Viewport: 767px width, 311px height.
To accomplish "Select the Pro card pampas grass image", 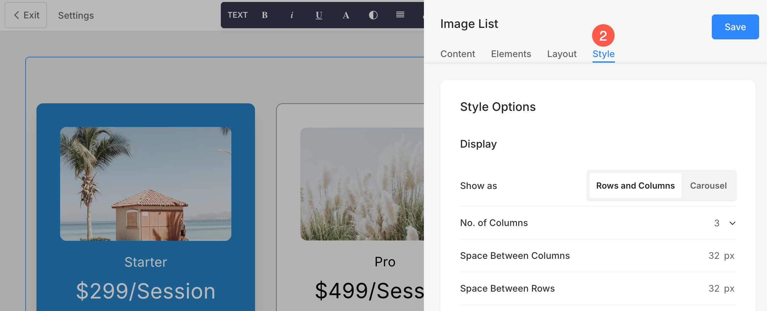I will click(x=362, y=184).
